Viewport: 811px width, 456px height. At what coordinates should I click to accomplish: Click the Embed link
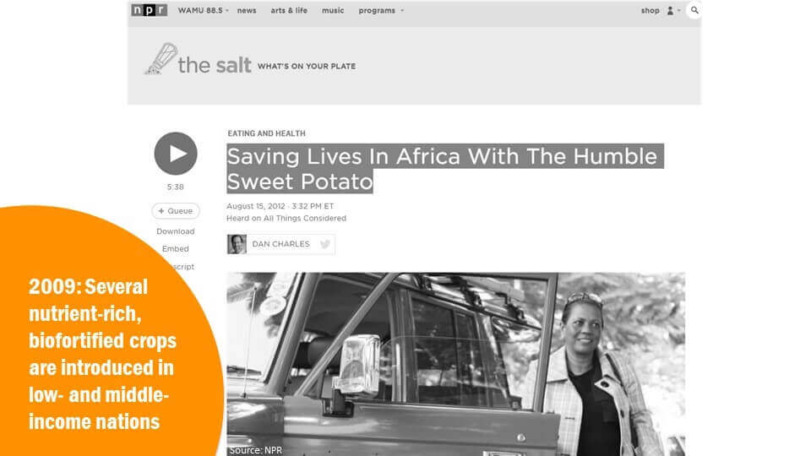tap(176, 248)
